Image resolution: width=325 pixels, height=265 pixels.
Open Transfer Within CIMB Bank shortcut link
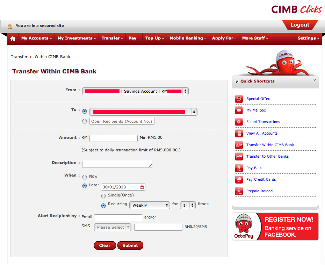[270, 145]
